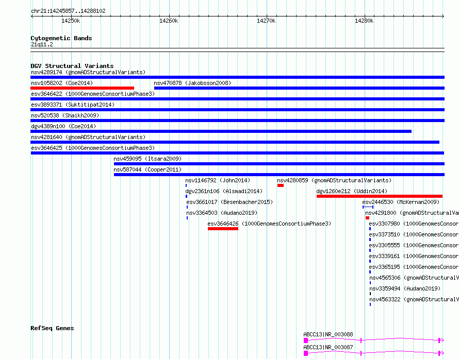Click the blue bar under nsv587044 (Cooper2011)
Screen dimensions: 459x359
(279, 175)
